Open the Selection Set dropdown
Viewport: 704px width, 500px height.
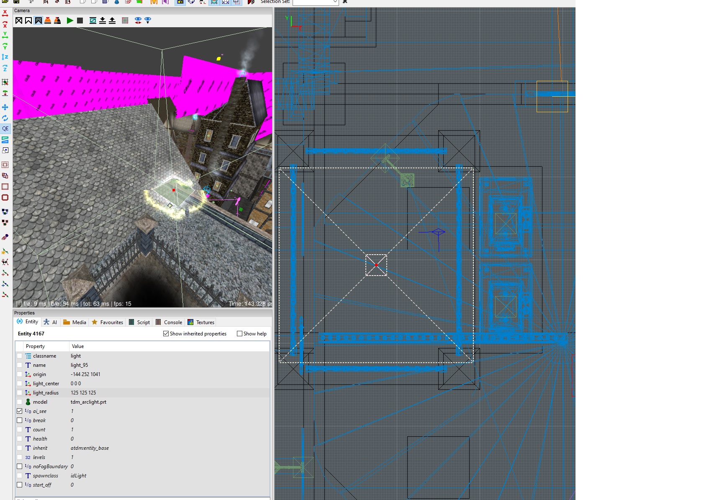(334, 2)
